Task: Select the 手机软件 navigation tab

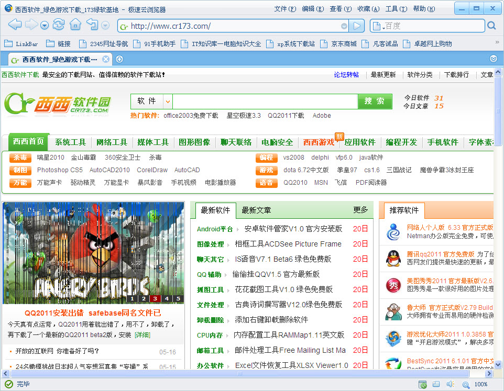Action: (x=443, y=142)
